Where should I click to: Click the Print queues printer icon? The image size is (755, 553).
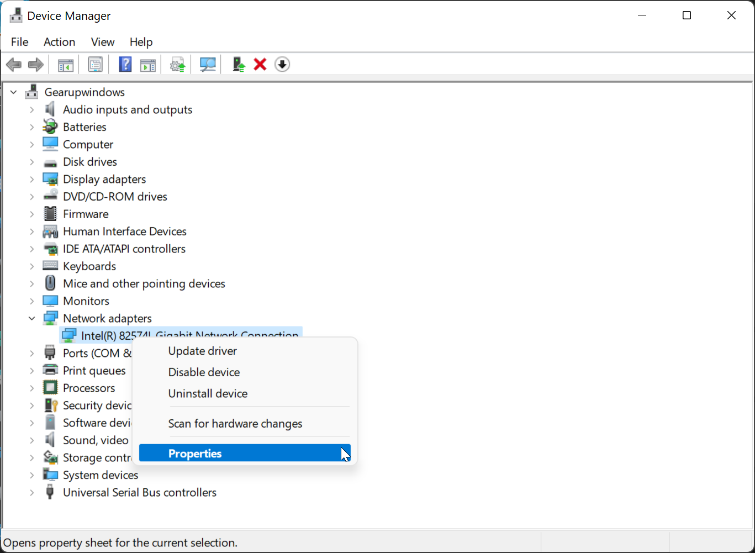[x=50, y=370]
